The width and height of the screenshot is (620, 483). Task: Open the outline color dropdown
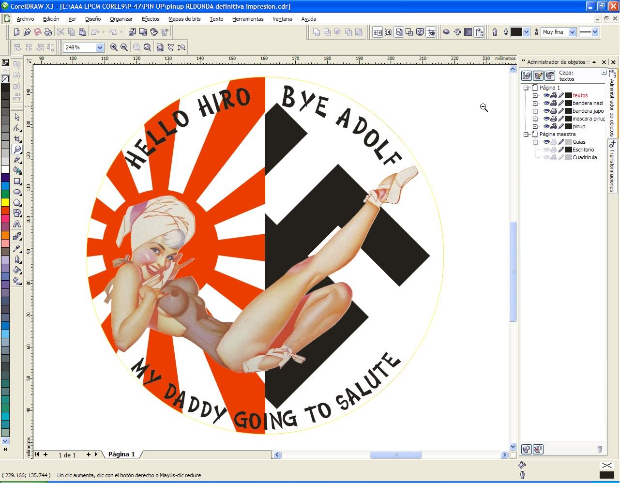pyautogui.click(x=526, y=32)
